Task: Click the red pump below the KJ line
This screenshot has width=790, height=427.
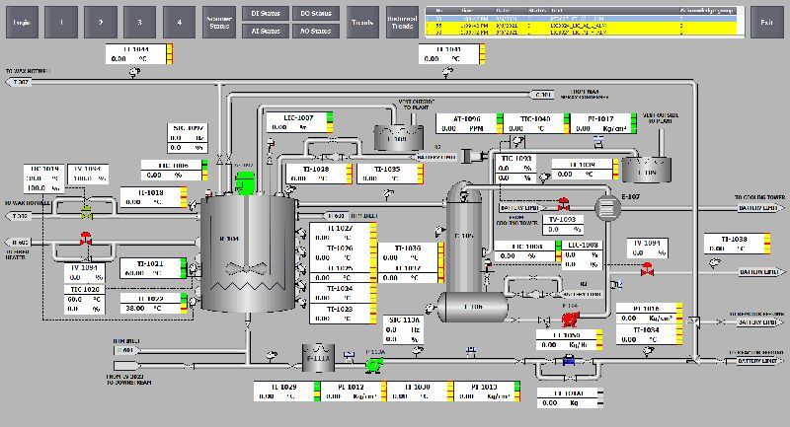Action: [570, 318]
